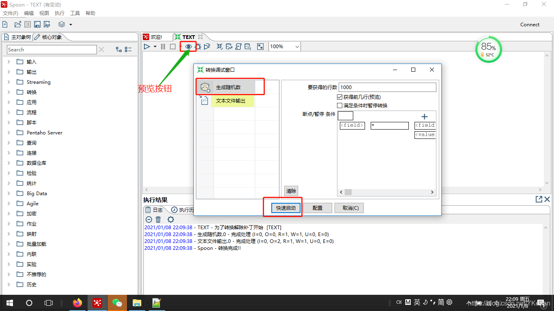Collapse all tree nodes icon
Image resolution: width=554 pixels, height=311 pixels.
click(x=128, y=49)
